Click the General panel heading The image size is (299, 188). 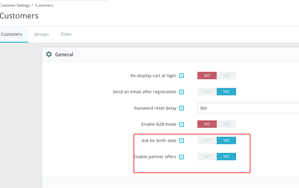[x=64, y=55]
